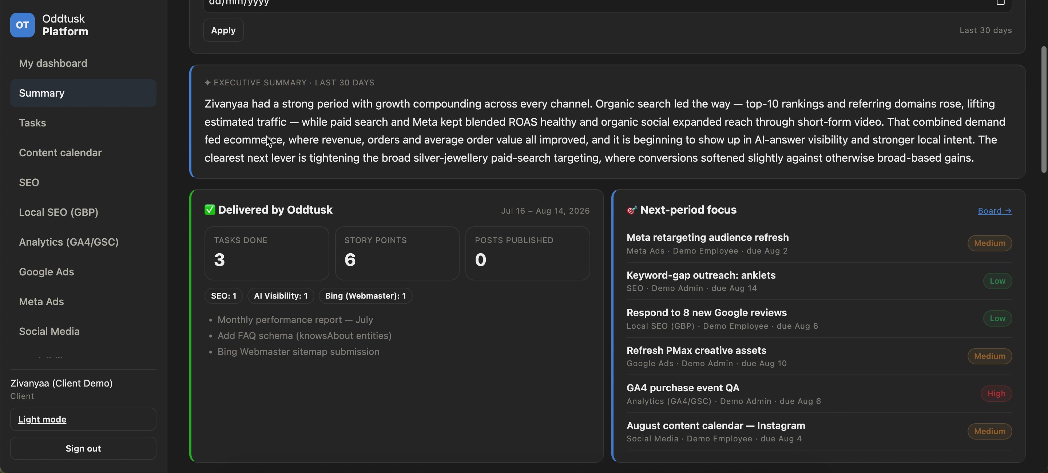Open the Content calendar page
The width and height of the screenshot is (1048, 473).
83,153
